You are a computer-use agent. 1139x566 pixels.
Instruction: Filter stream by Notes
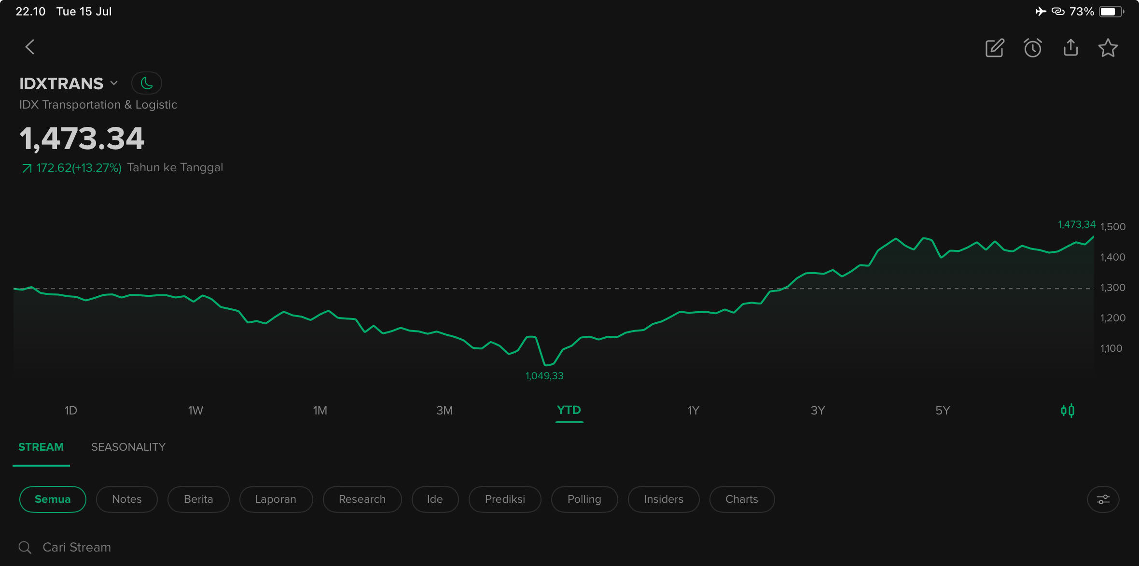[x=127, y=499]
